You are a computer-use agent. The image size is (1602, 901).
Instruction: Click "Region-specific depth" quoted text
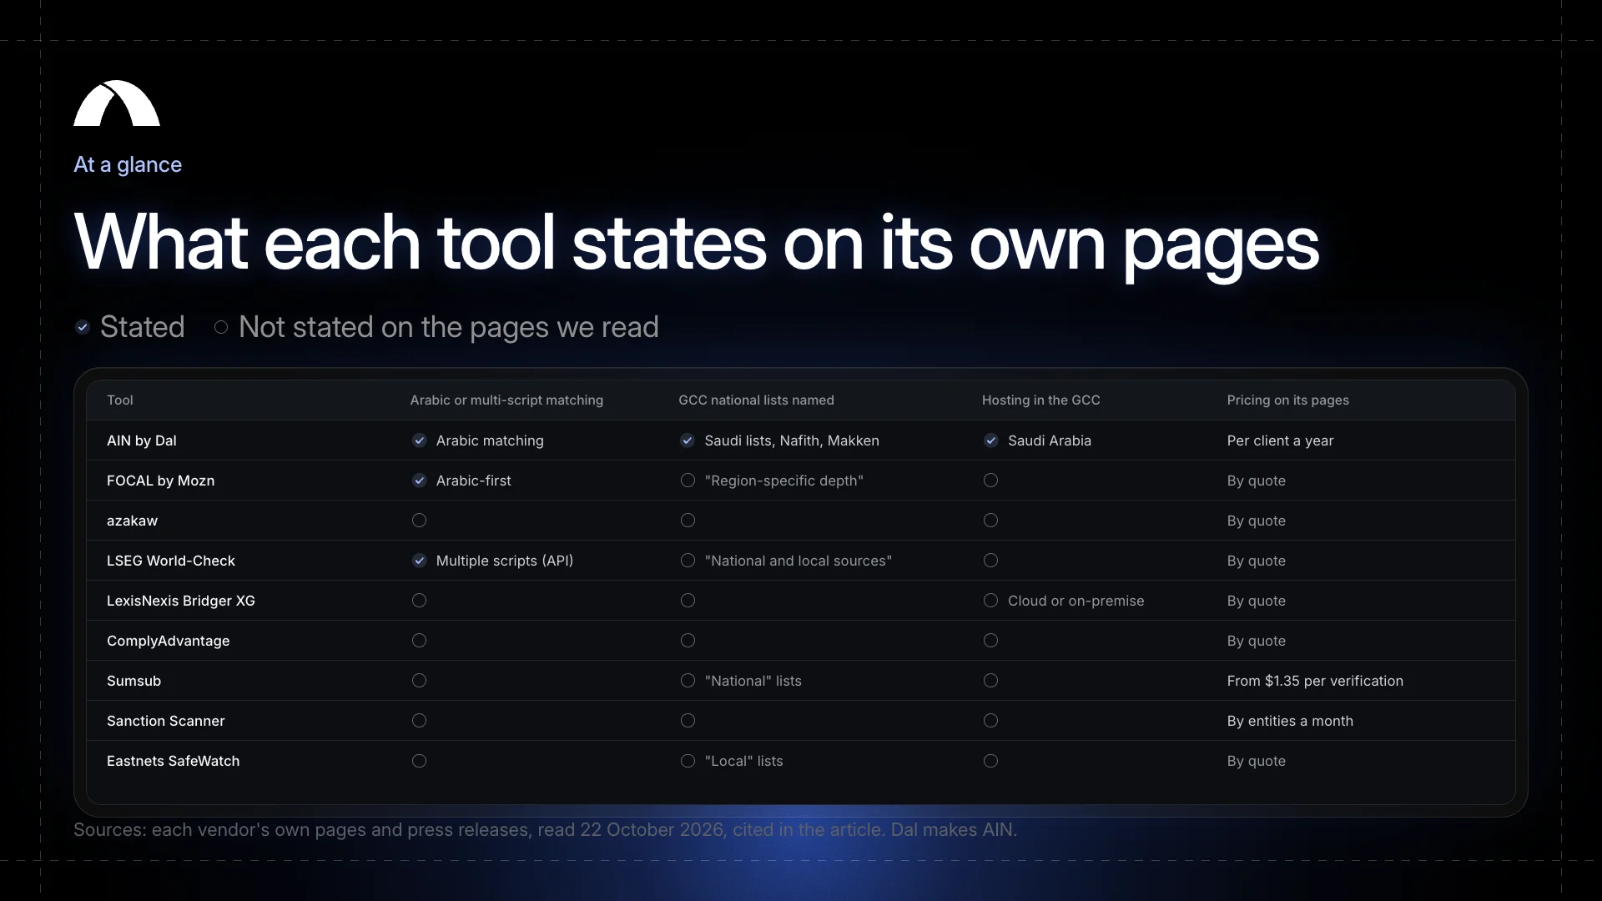[x=783, y=481]
